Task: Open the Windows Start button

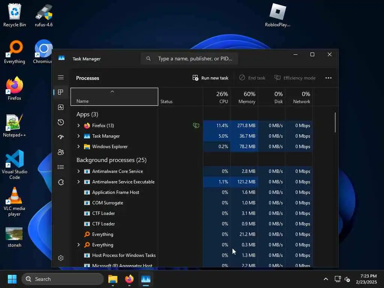Action: (x=12, y=279)
